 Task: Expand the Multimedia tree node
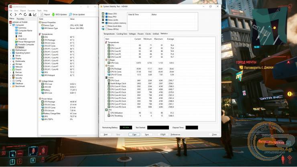click(10, 61)
